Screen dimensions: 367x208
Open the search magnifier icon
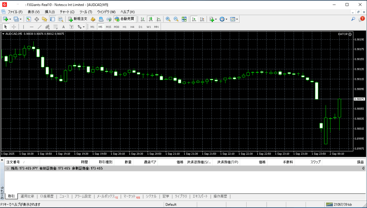pos(353,19)
